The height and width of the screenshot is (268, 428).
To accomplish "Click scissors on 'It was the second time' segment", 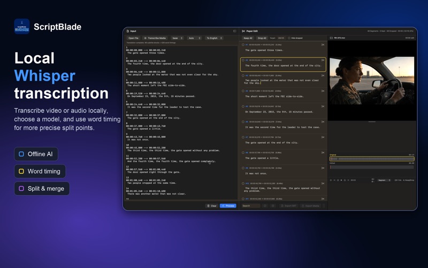I will pyautogui.click(x=323, y=122).
